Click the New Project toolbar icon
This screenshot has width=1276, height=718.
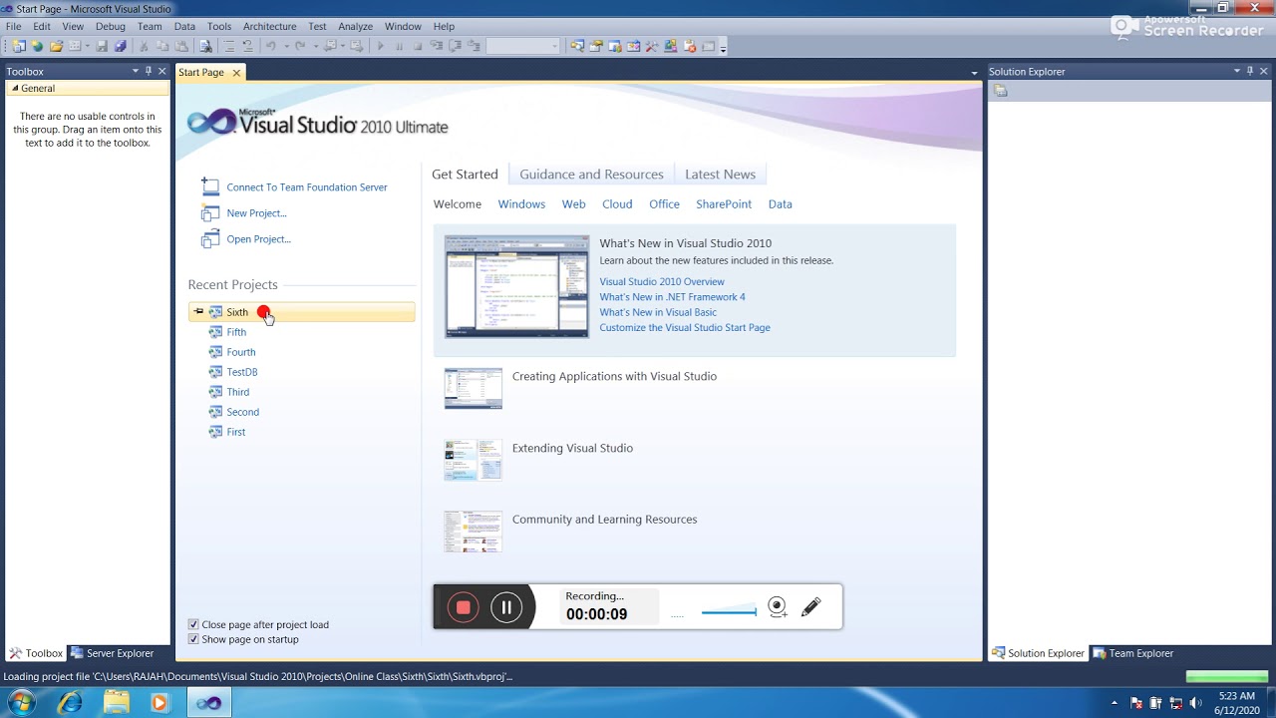[x=19, y=46]
